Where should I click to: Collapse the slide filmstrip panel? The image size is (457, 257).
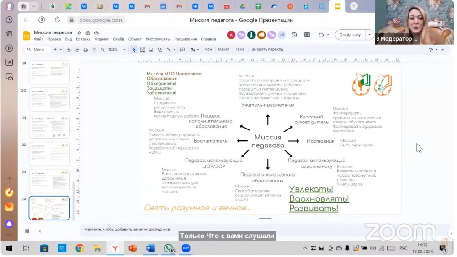[40, 231]
